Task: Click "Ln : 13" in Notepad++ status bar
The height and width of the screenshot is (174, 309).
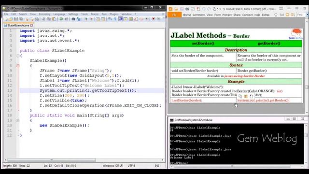Action: [48, 166]
